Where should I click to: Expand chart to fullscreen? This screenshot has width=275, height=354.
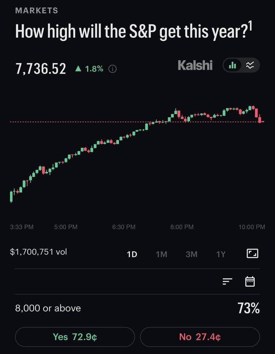253,254
